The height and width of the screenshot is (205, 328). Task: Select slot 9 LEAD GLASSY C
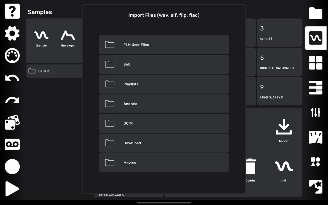coord(279,91)
